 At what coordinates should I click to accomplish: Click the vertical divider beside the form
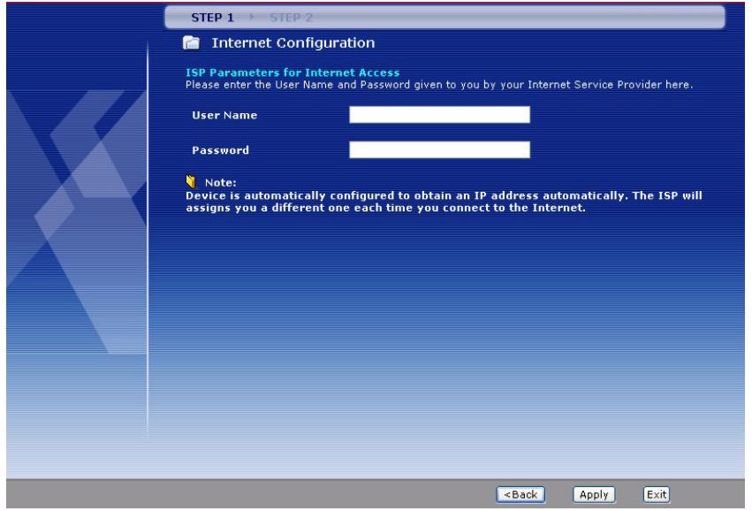[147, 248]
